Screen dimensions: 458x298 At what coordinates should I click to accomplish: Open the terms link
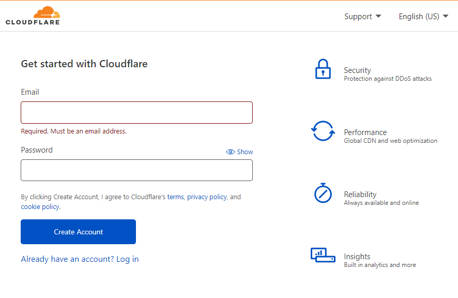click(175, 197)
